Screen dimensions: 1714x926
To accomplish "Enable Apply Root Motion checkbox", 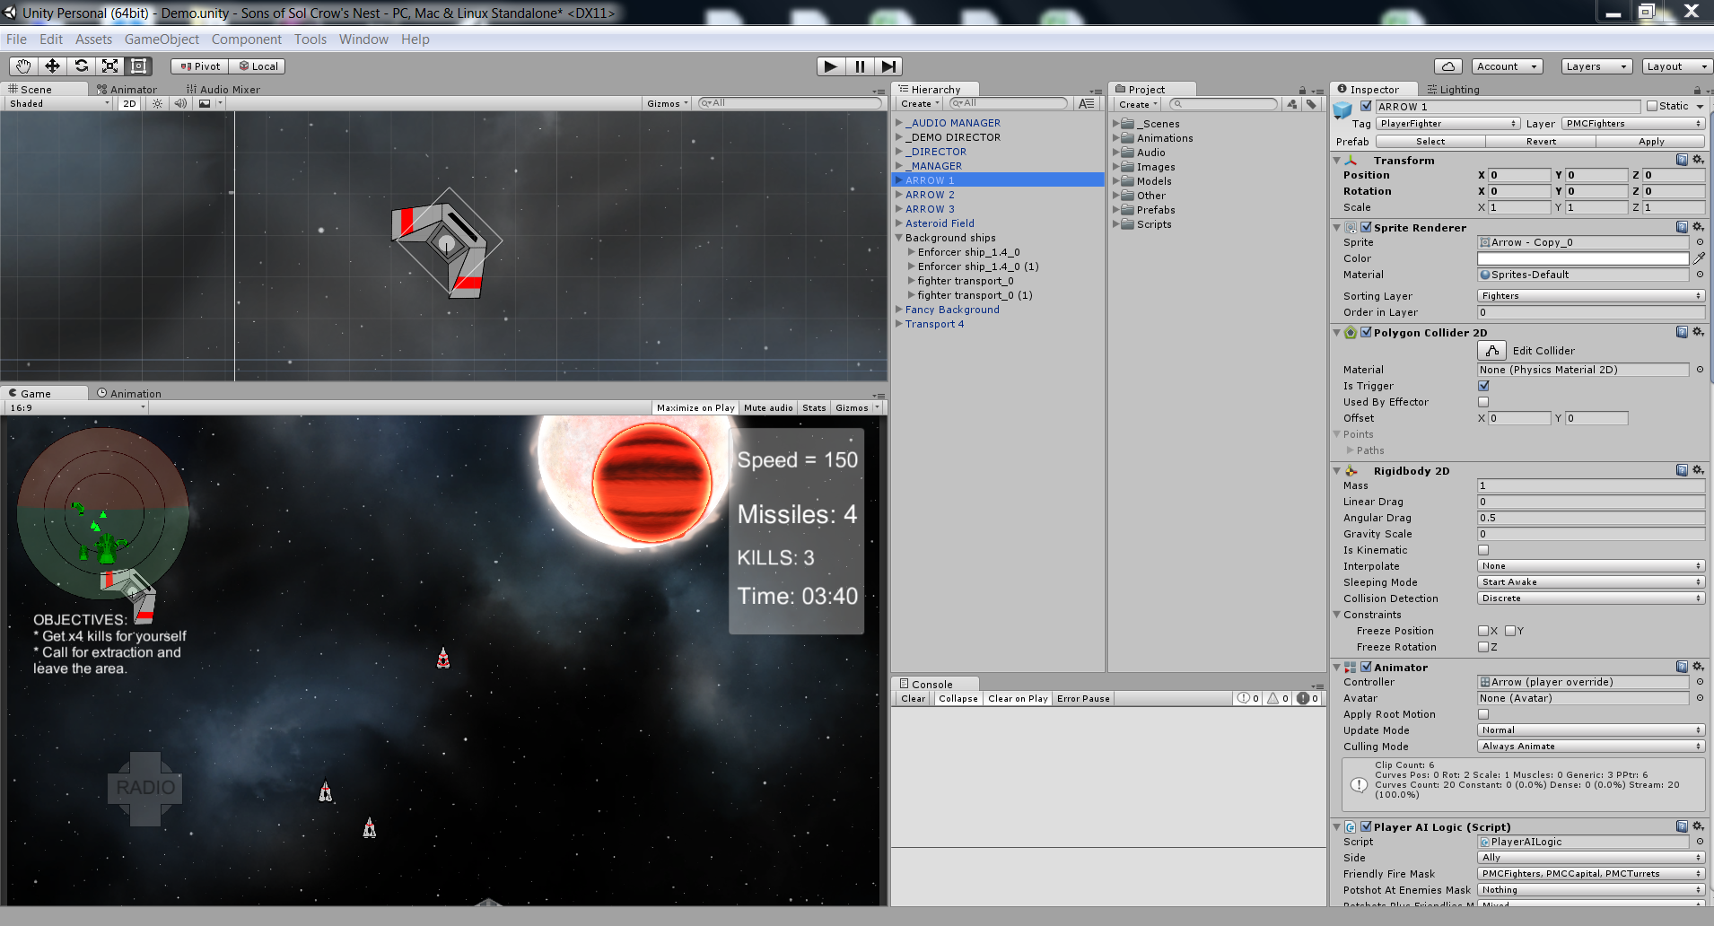I will (x=1483, y=714).
